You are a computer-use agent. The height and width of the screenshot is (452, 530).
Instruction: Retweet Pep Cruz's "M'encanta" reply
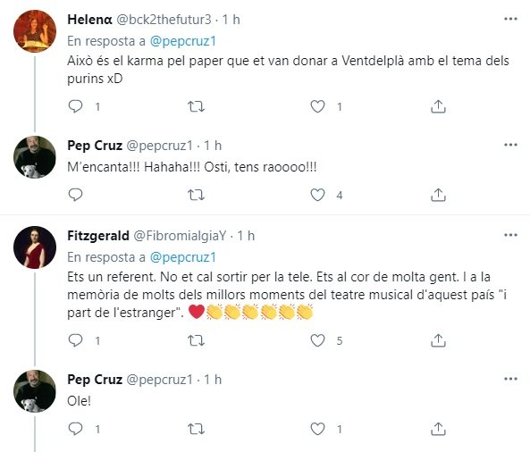click(x=196, y=195)
